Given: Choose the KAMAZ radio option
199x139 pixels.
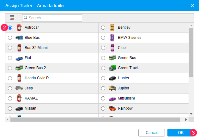Looking at the screenshot, I should click(x=10, y=99).
